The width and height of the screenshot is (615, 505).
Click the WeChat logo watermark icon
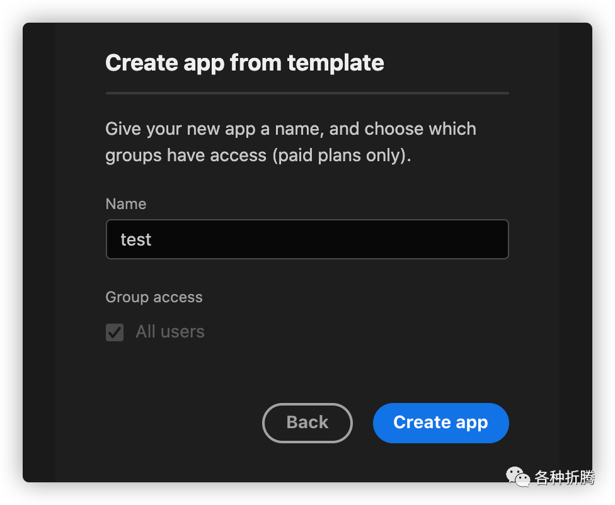[518, 477]
